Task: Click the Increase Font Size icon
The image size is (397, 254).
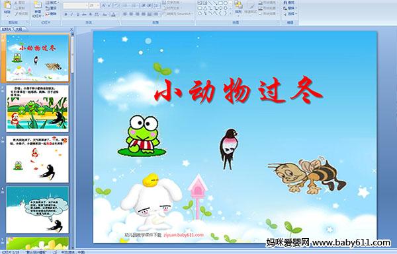Action: coord(103,5)
